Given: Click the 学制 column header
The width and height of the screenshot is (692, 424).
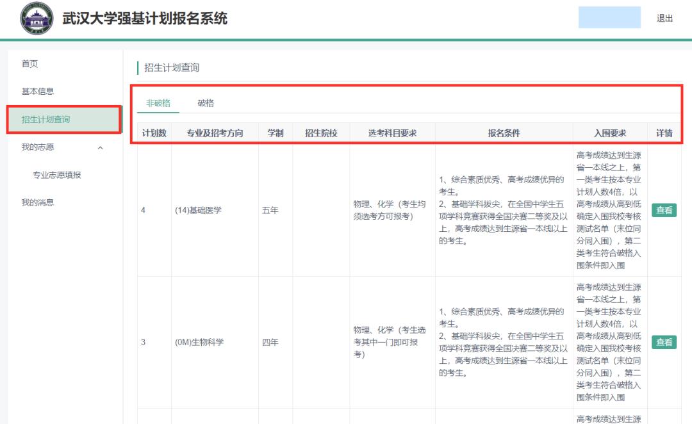Looking at the screenshot, I should 276,133.
